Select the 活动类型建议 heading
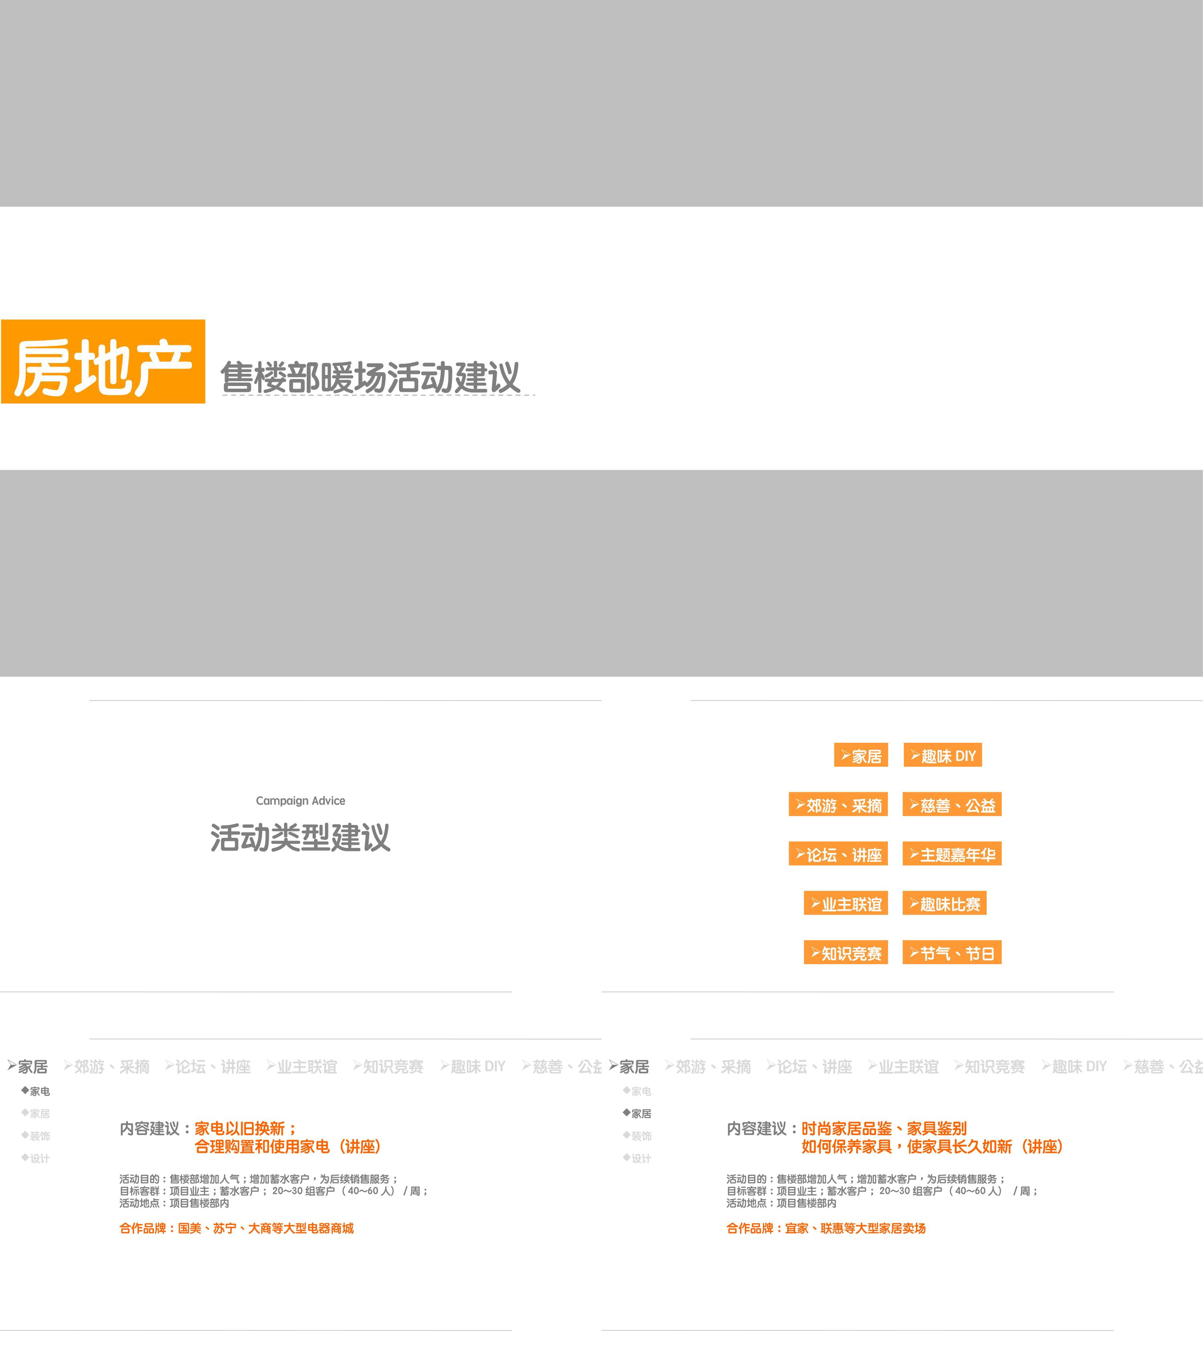 (x=301, y=838)
